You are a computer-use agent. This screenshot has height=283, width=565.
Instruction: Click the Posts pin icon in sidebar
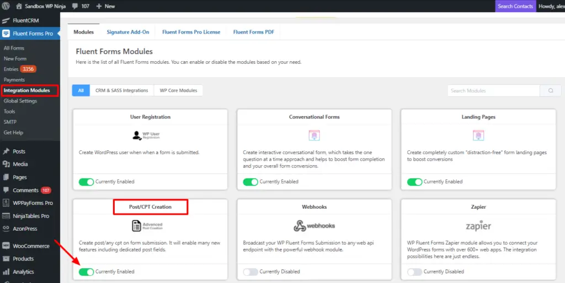(6, 151)
